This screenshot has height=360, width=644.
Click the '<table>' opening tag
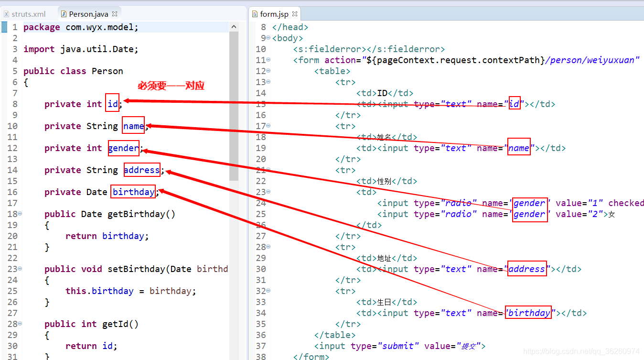click(333, 71)
